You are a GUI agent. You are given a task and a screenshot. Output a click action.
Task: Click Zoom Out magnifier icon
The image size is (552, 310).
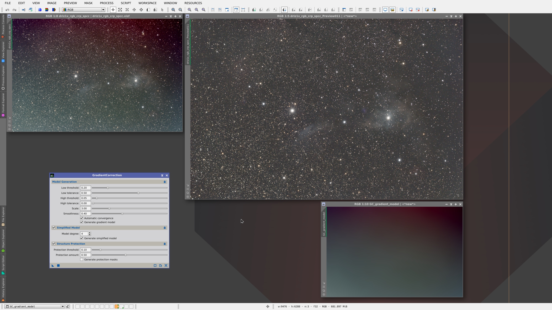[x=181, y=10]
